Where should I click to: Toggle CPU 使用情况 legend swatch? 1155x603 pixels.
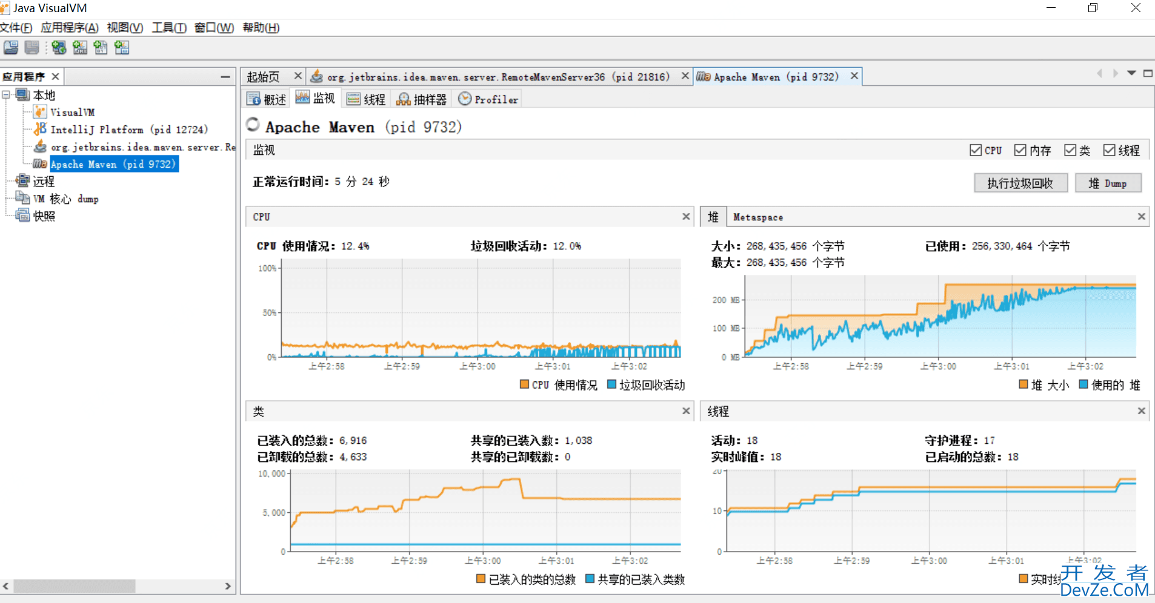pos(524,384)
